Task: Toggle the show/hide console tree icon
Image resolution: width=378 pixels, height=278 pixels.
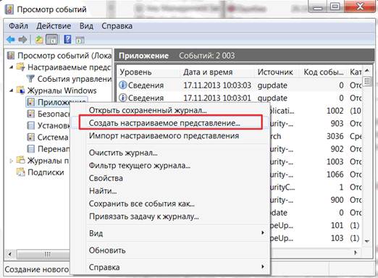Action: [52, 39]
